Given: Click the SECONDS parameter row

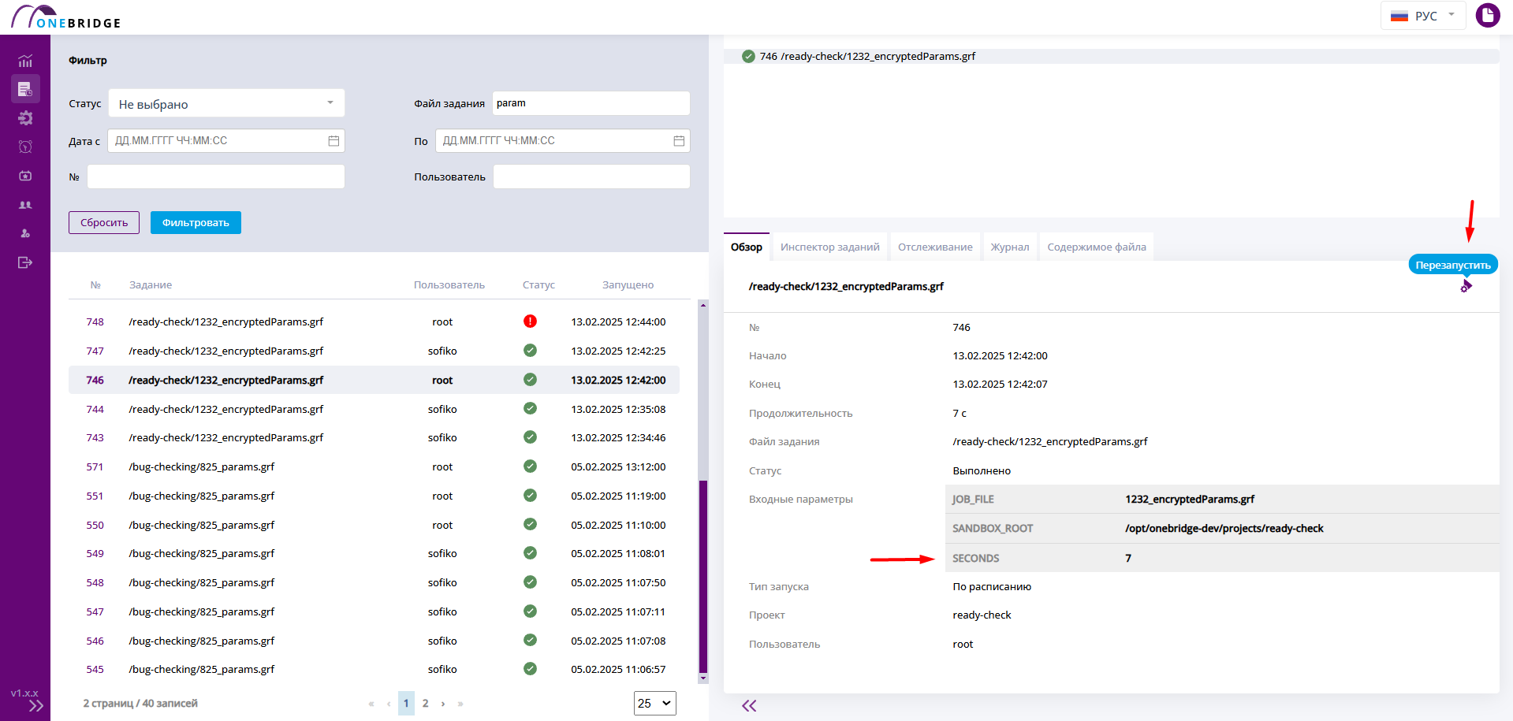Looking at the screenshot, I should pos(1222,558).
